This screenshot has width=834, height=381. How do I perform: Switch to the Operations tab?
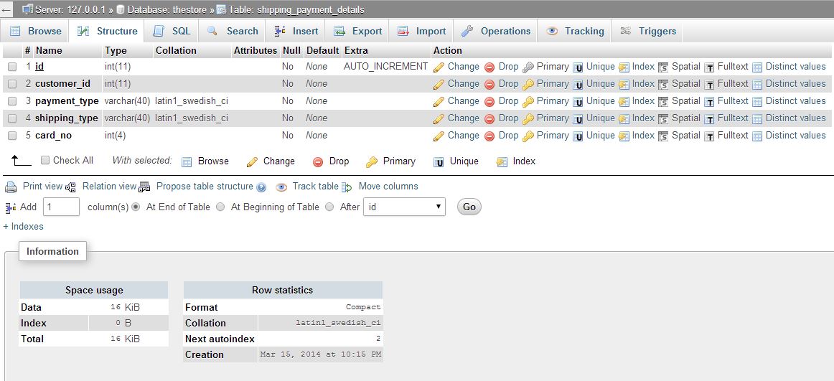point(496,32)
